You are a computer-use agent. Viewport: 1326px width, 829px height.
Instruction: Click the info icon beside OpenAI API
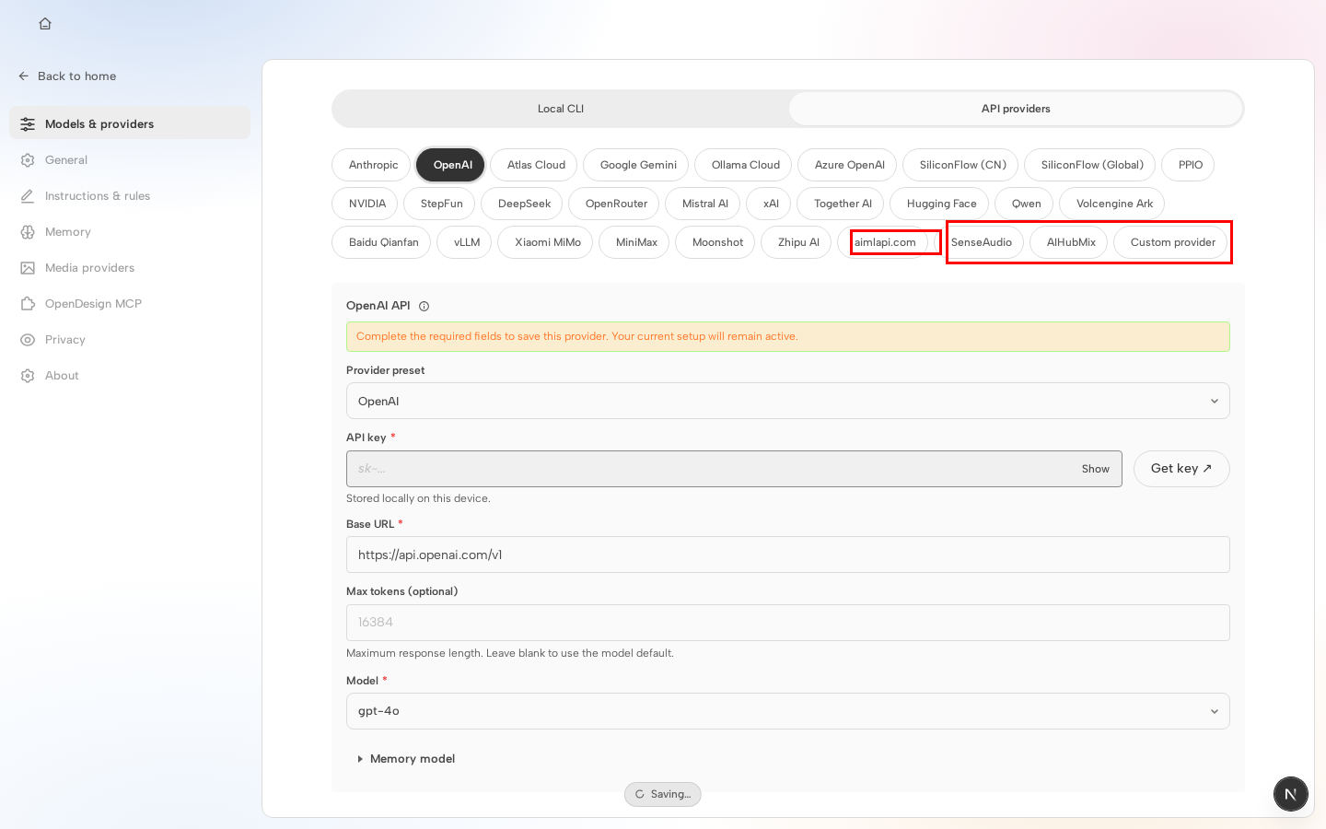tap(424, 306)
